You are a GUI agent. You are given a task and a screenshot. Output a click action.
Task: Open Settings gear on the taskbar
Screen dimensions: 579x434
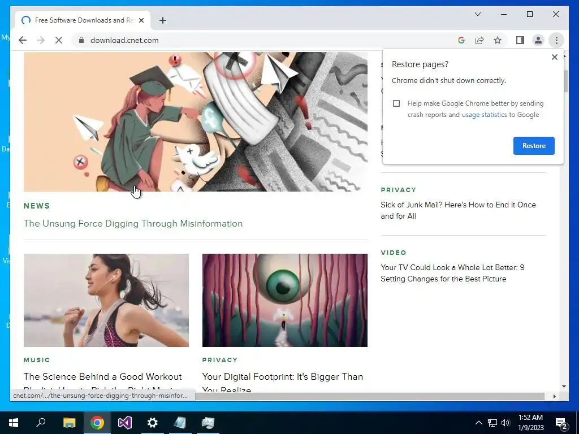[153, 423]
